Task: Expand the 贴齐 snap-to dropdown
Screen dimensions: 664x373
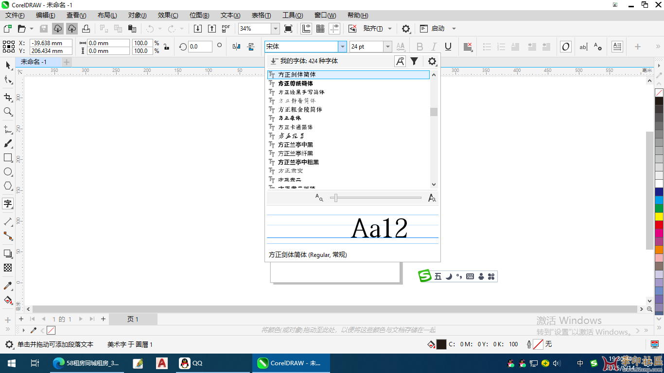Action: click(390, 29)
